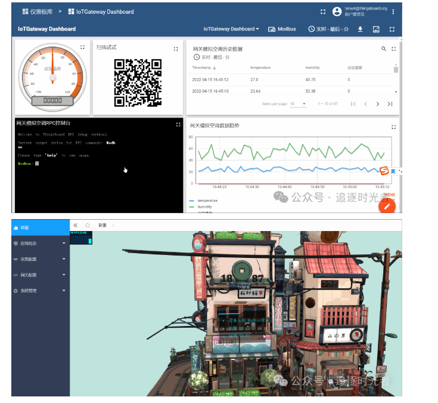Click temperature value 27.0 cell

(x=254, y=79)
